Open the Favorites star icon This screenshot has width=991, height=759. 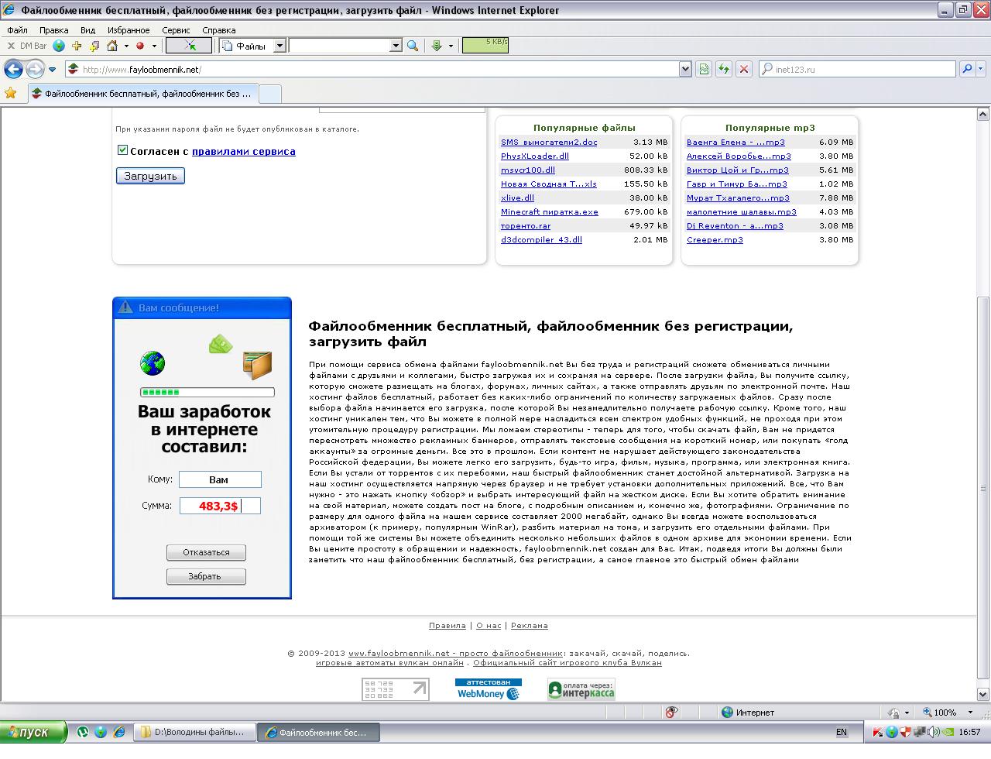click(11, 94)
